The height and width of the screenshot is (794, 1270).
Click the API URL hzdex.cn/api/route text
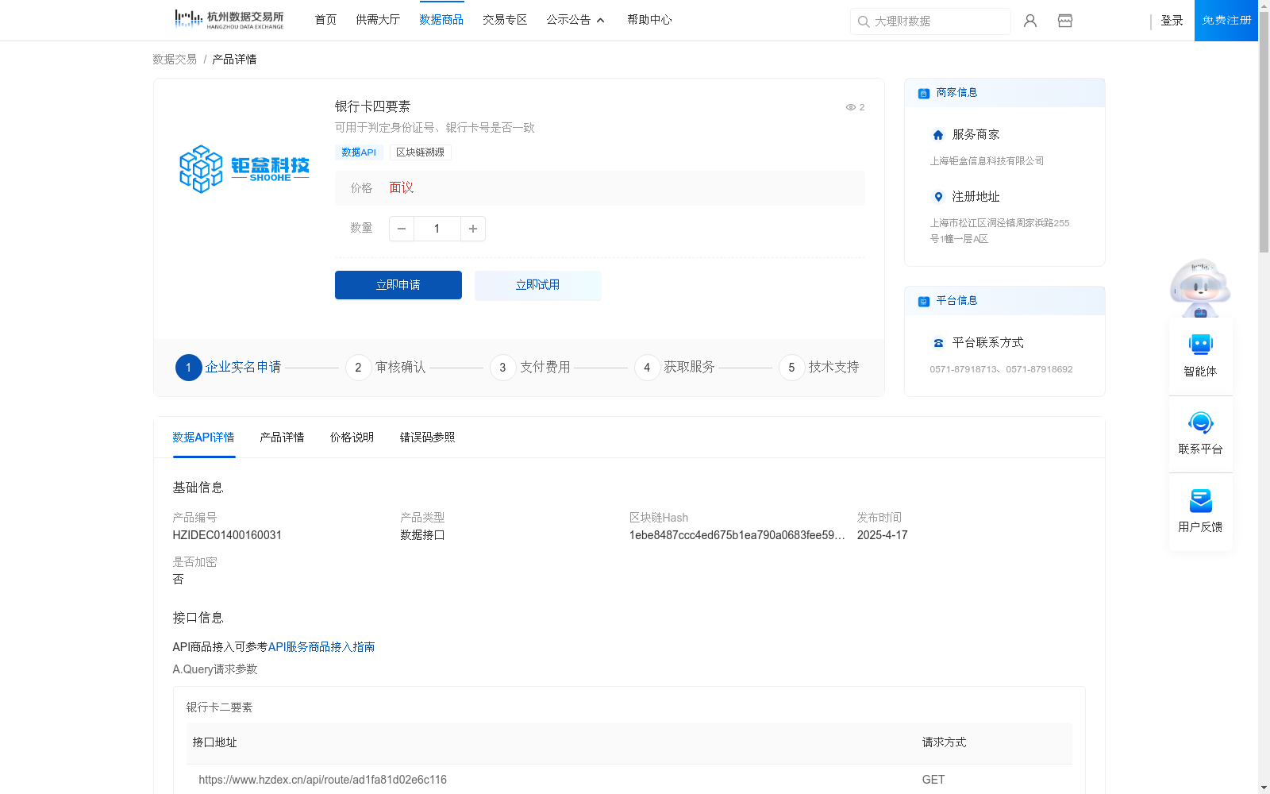(322, 780)
